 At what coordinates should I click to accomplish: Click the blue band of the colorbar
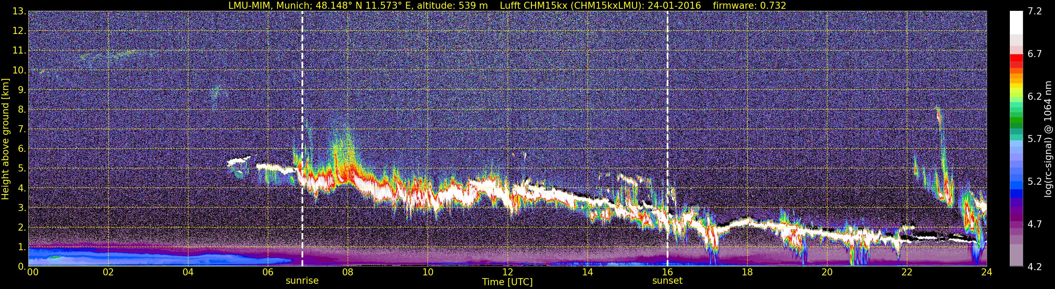[x=1016, y=190]
